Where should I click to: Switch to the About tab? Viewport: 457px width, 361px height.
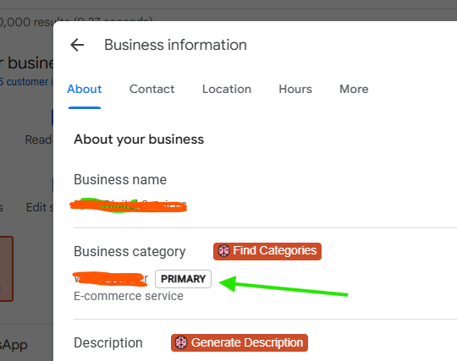tap(85, 89)
